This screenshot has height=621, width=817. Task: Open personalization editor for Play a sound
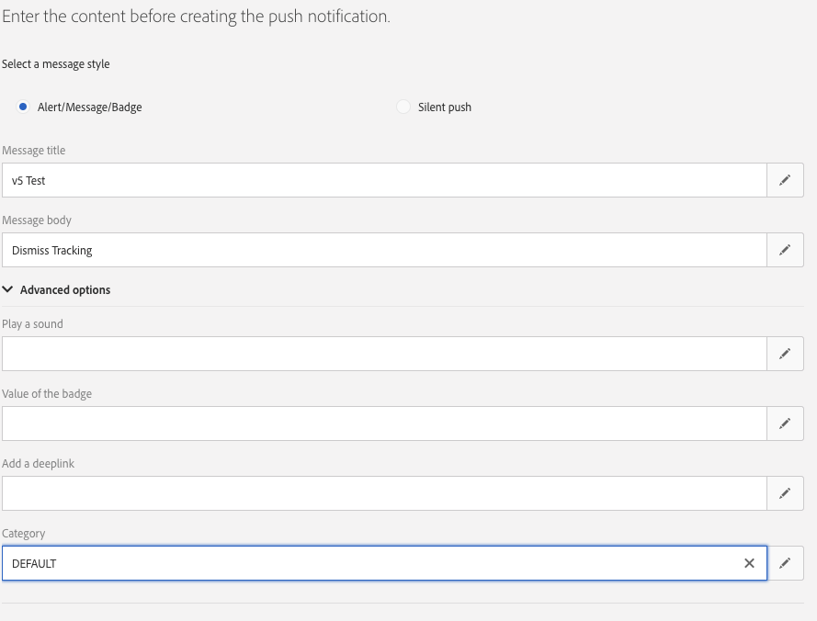(x=785, y=354)
